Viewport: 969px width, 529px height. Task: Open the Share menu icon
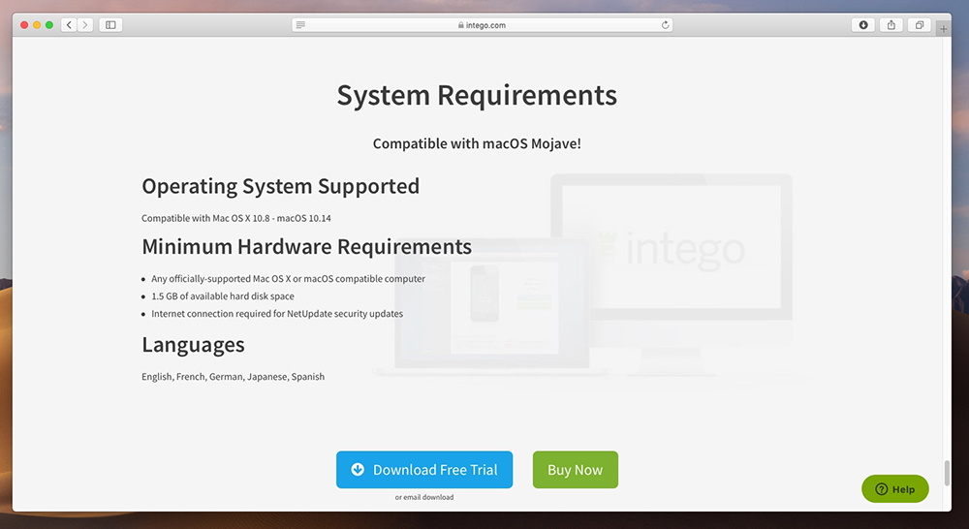click(891, 25)
